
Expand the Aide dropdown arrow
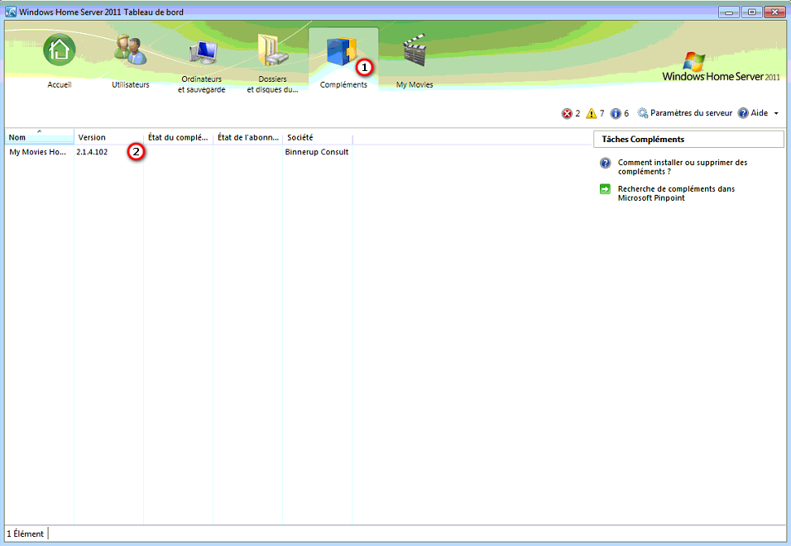point(776,113)
